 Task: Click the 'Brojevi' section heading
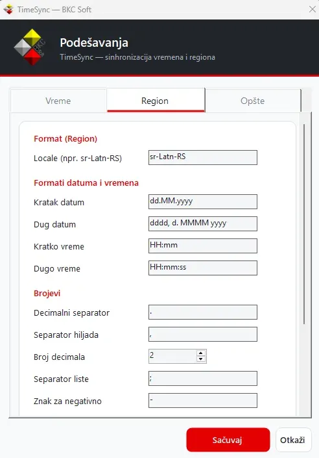(47, 293)
